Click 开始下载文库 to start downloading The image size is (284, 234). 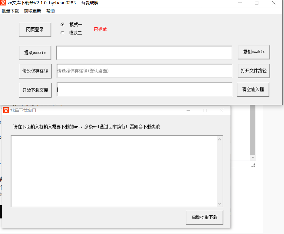coord(35,90)
